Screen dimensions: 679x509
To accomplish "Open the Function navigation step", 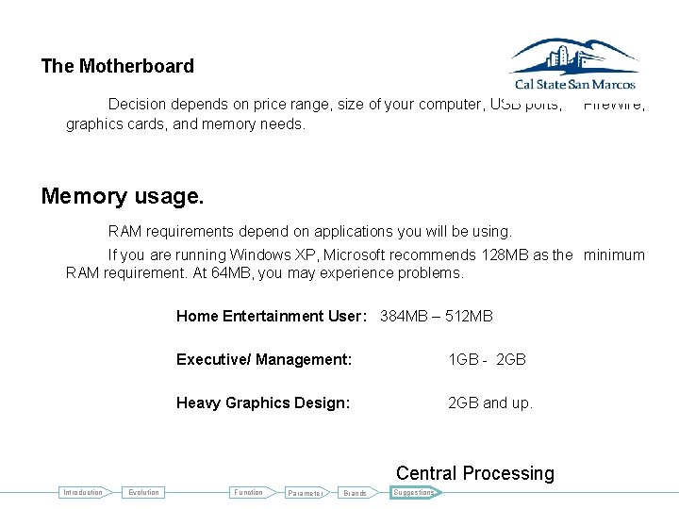I will coord(253,493).
